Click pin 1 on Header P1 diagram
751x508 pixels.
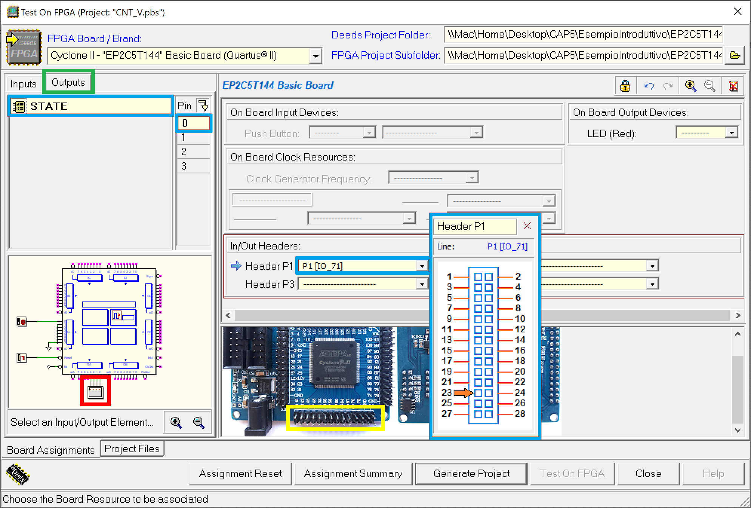click(478, 277)
